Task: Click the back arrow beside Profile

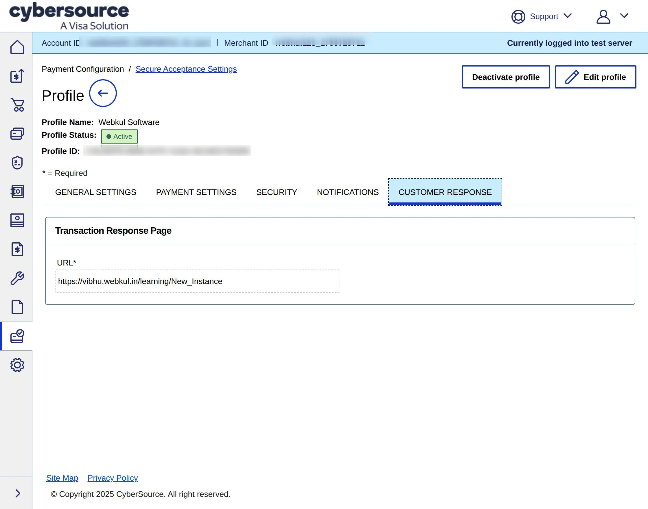Action: (x=103, y=93)
